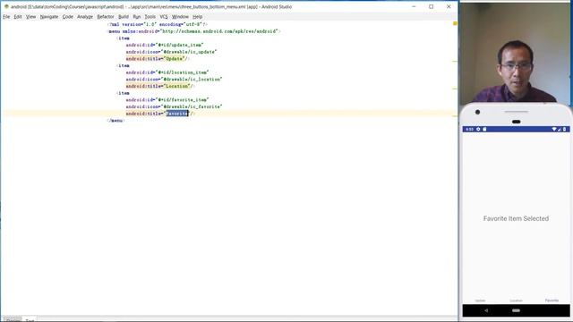The image size is (573, 322).
Task: Tap the emulator back navigation button
Action: (486, 310)
